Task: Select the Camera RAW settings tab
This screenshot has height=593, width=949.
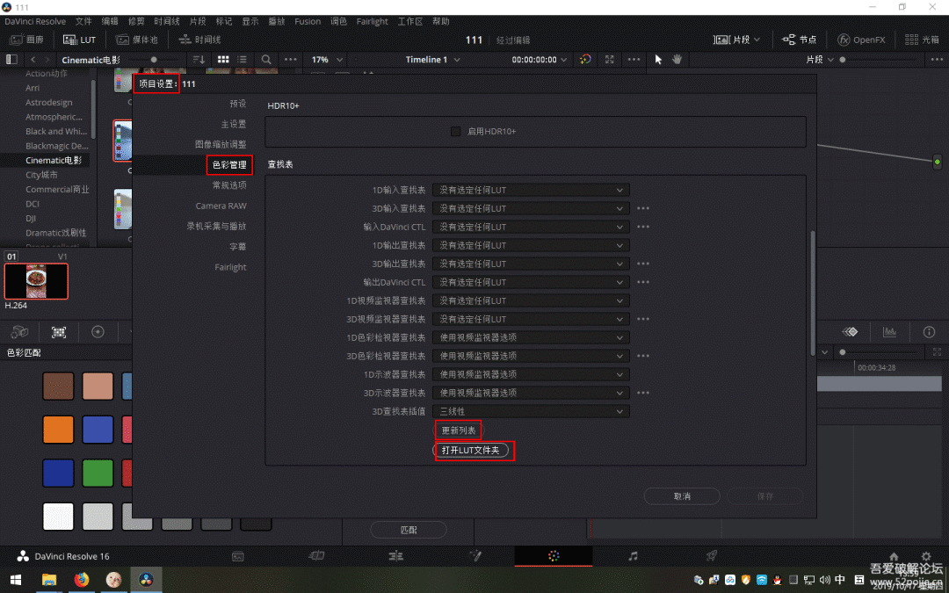Action: tap(221, 206)
